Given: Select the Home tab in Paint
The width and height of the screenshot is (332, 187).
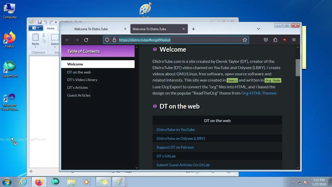Looking at the screenshot, I should 51,28.
